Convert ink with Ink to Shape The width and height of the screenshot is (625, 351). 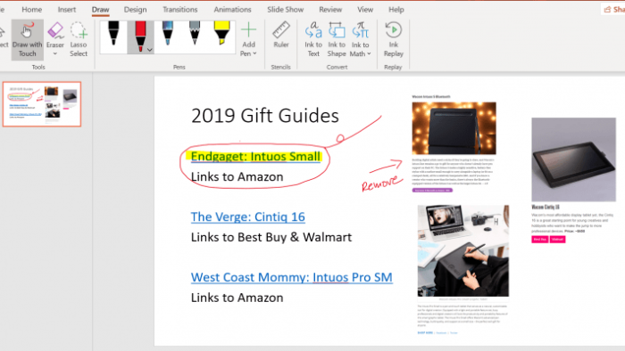[337, 40]
